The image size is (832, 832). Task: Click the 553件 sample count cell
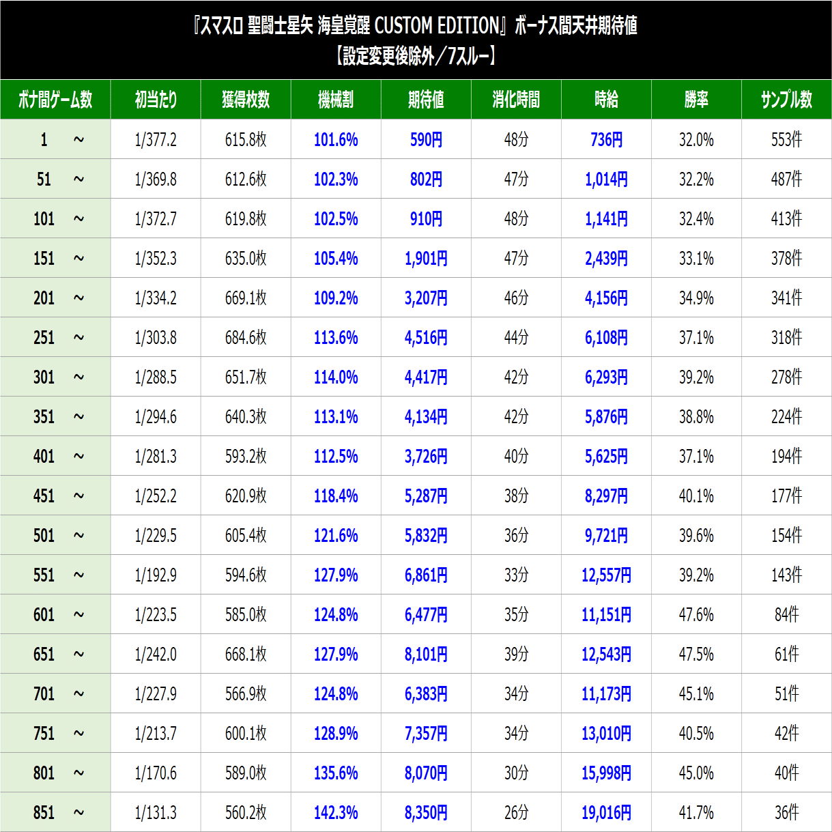pos(786,139)
